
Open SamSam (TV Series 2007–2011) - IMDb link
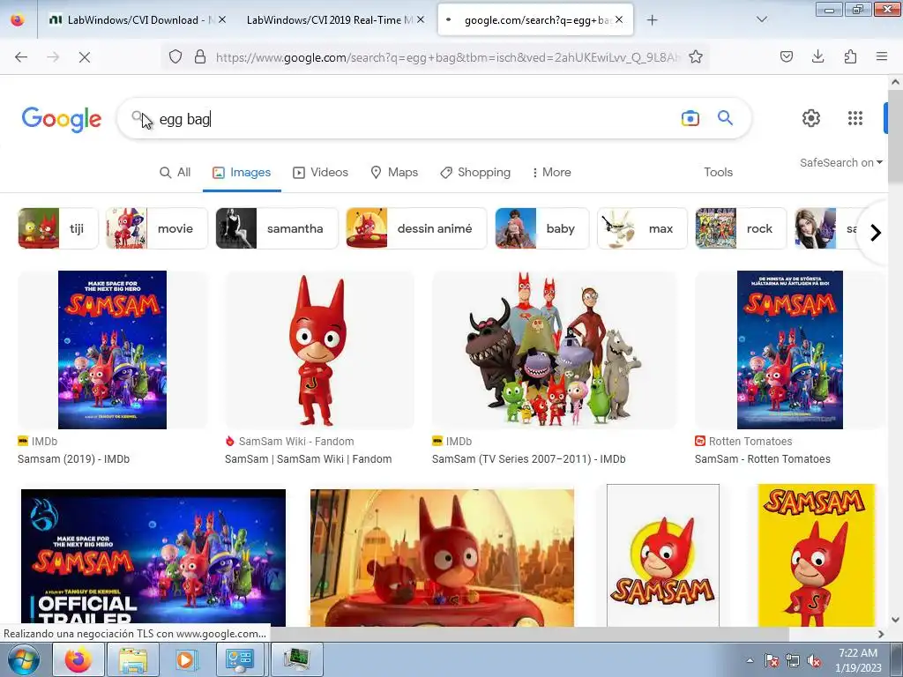pos(529,459)
